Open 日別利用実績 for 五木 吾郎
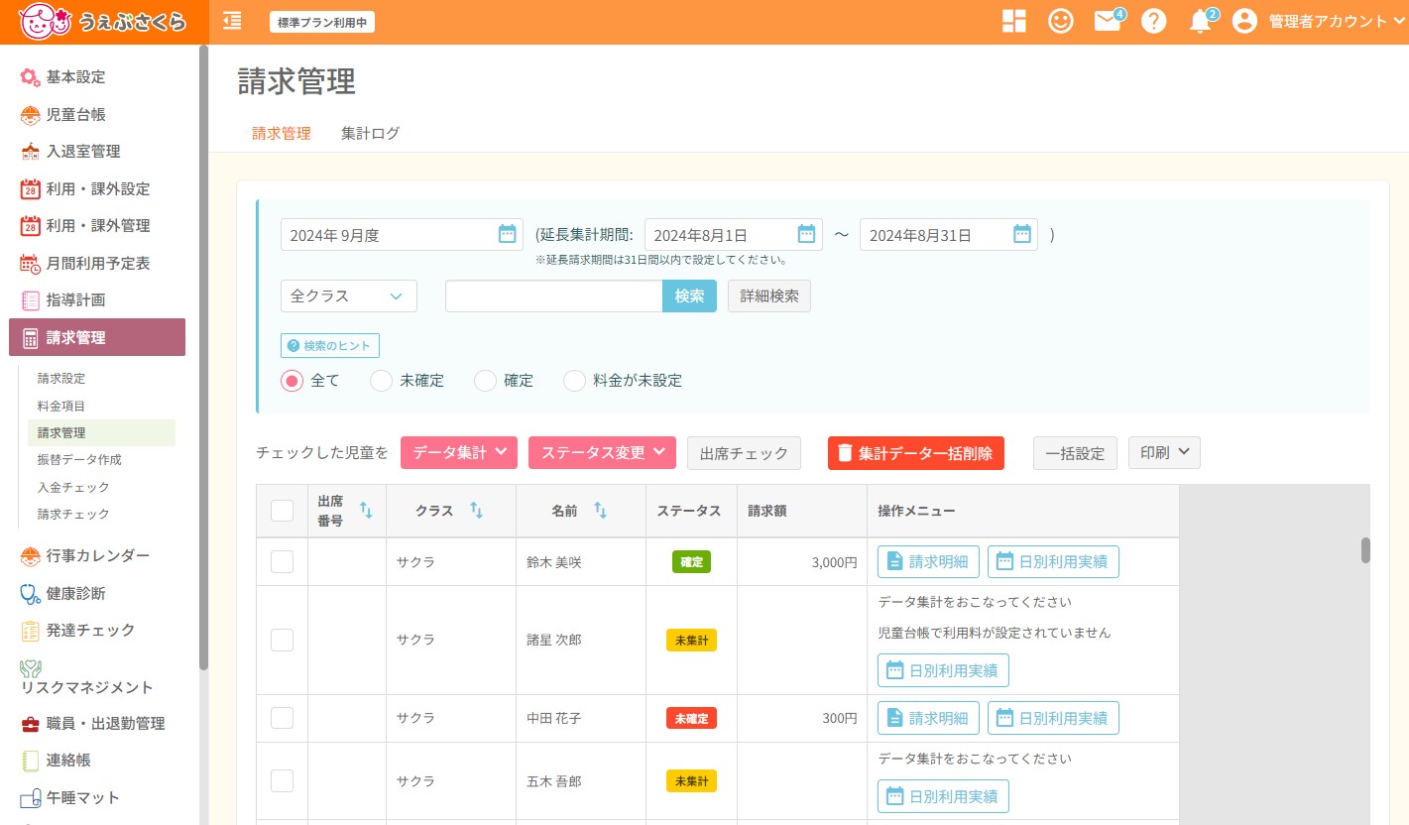Image resolution: width=1409 pixels, height=825 pixels. click(x=943, y=796)
